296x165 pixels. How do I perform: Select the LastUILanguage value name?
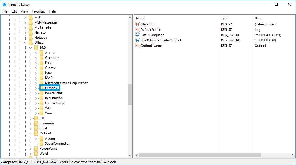coord(152,35)
